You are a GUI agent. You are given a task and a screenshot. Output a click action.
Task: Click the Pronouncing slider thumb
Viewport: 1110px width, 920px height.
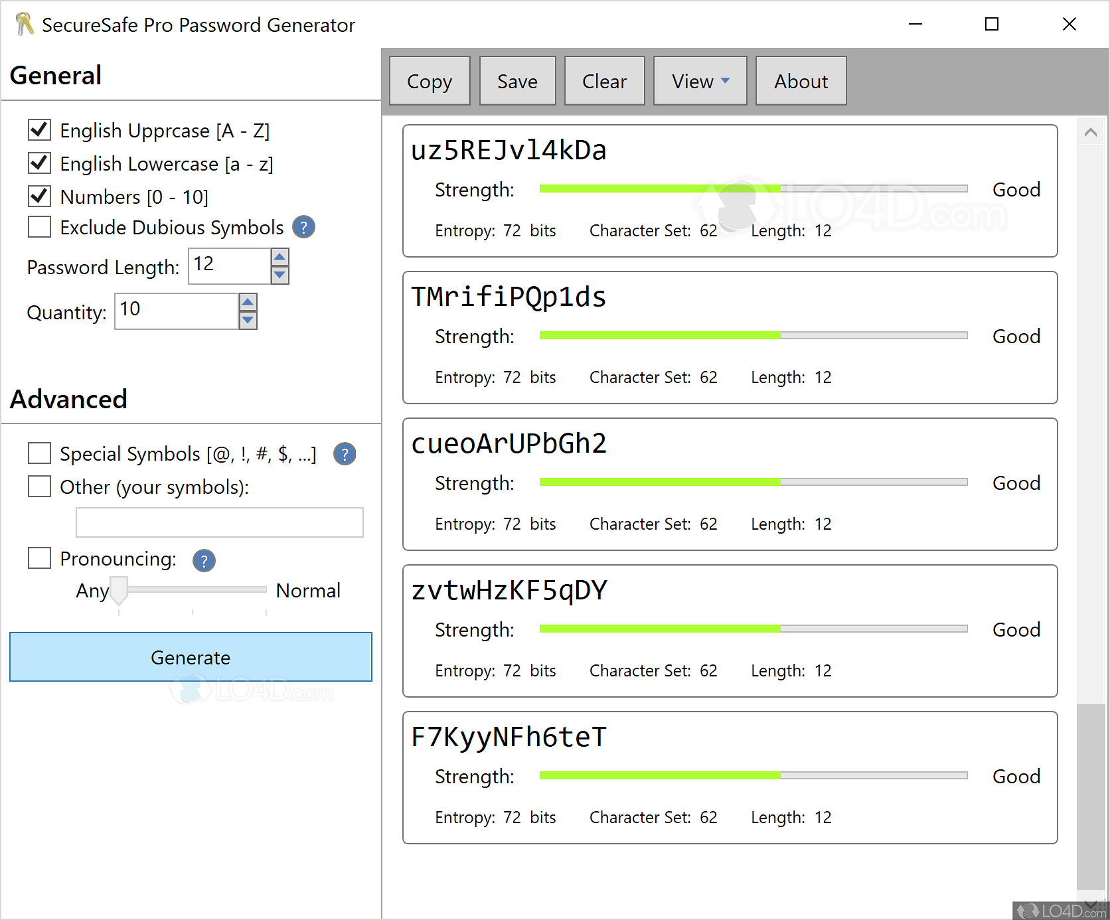coord(119,590)
